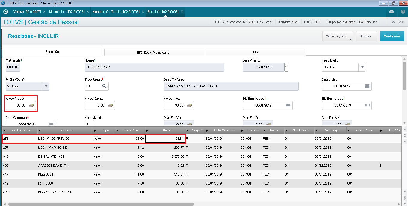Click the Sair exit button
The image size is (408, 206).
398,22
